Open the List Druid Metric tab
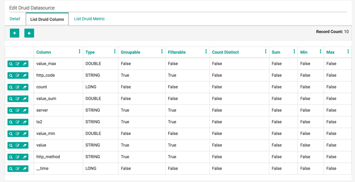 pos(89,19)
